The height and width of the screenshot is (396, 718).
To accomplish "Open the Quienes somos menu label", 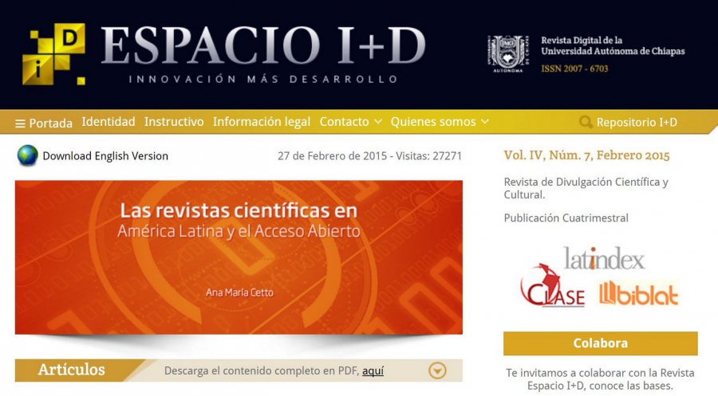I will pyautogui.click(x=433, y=122).
